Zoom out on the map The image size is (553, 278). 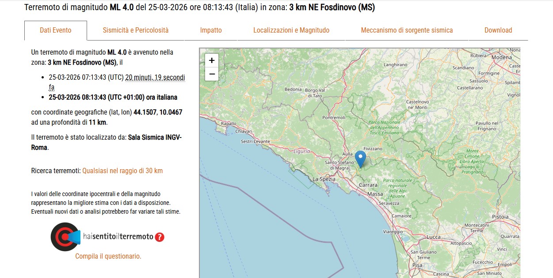coord(211,74)
